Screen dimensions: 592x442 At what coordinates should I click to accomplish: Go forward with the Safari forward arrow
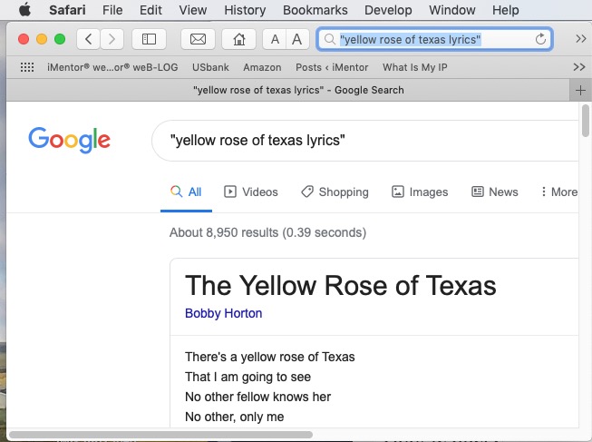(112, 39)
